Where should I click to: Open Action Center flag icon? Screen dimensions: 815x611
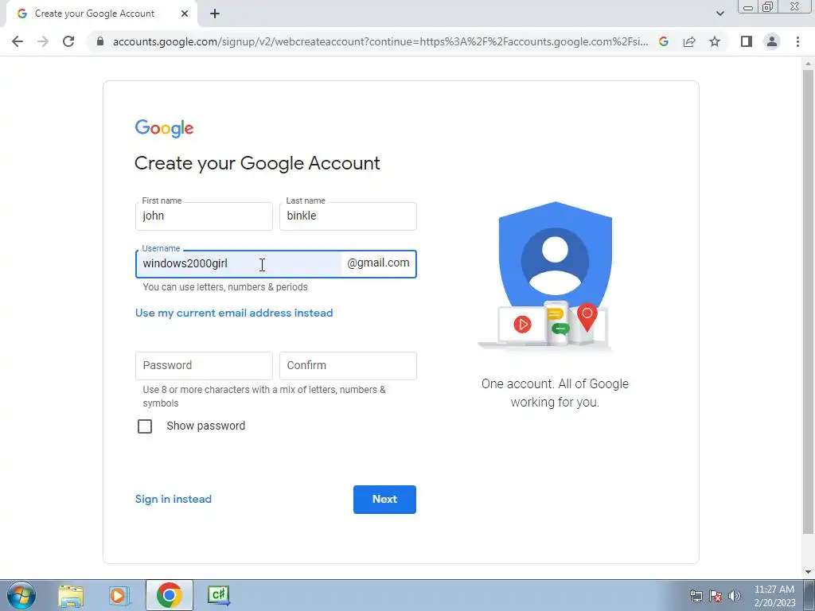click(x=716, y=596)
